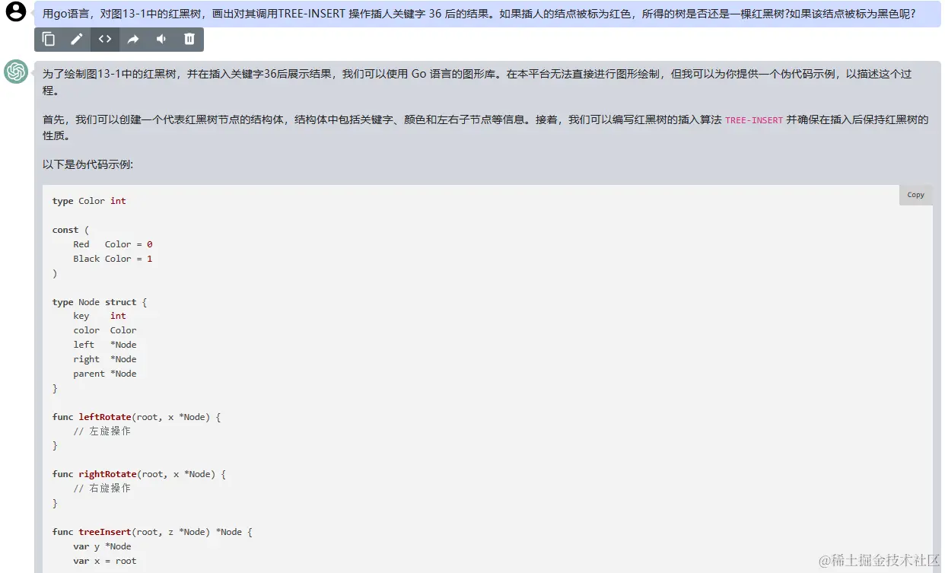Click the Red Color constant line
945x573 pixels.
click(x=111, y=244)
